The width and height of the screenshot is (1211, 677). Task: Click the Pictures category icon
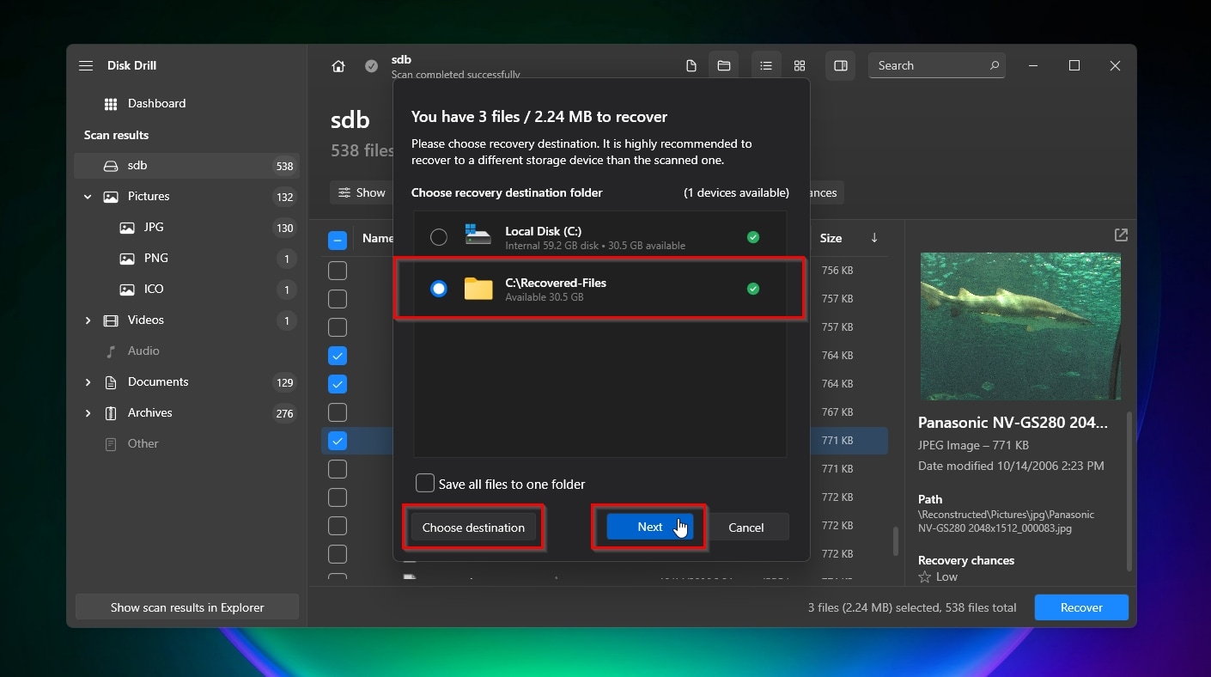(111, 197)
